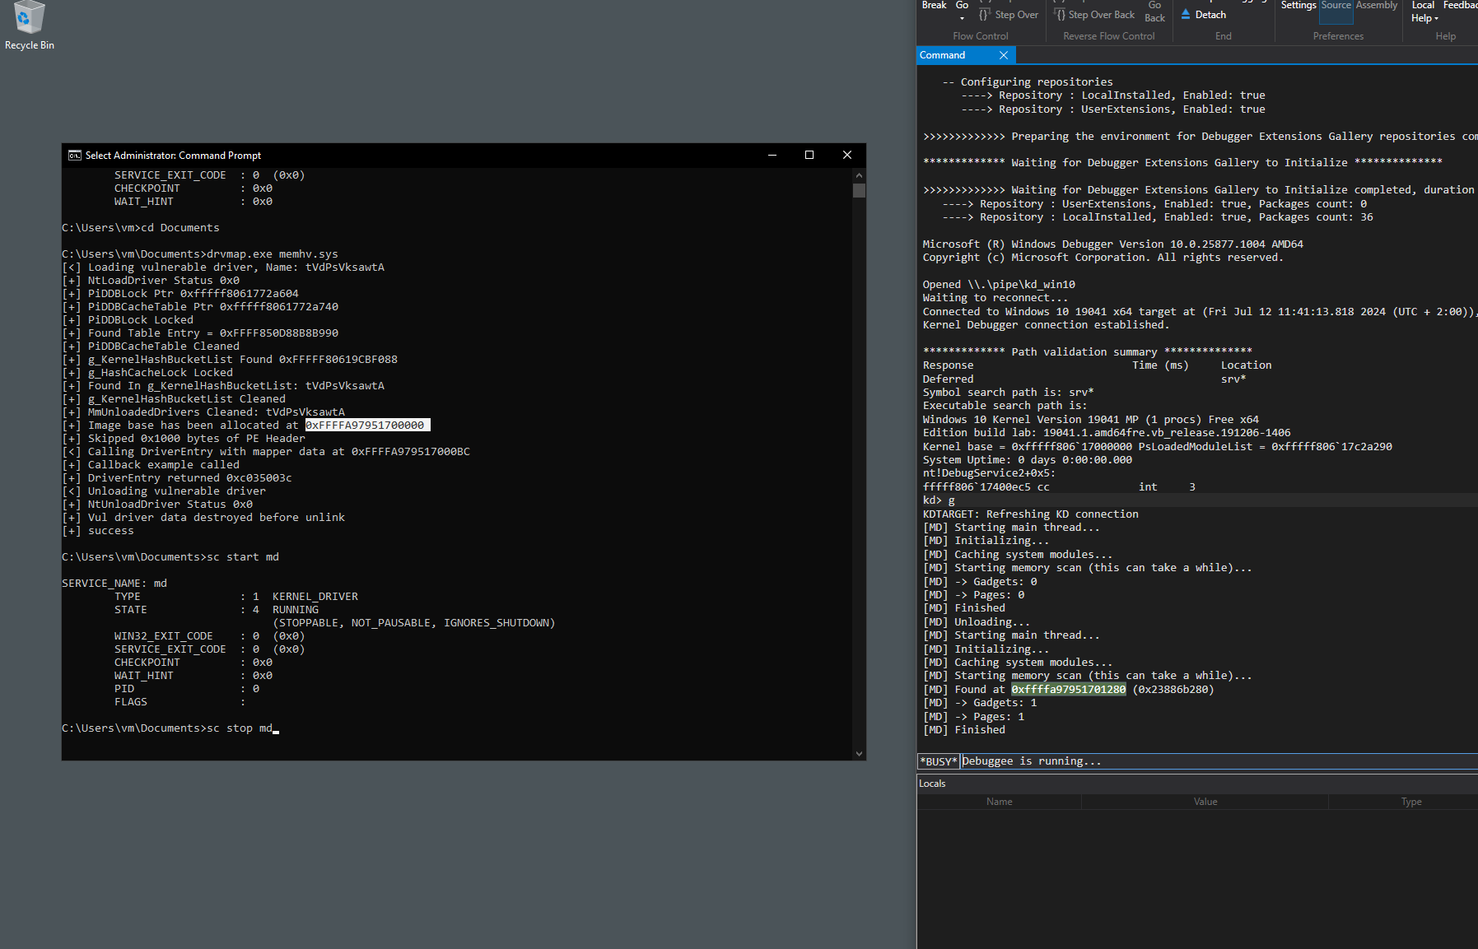
Task: Click 'Path validation summary' heading line
Action: coord(1087,352)
